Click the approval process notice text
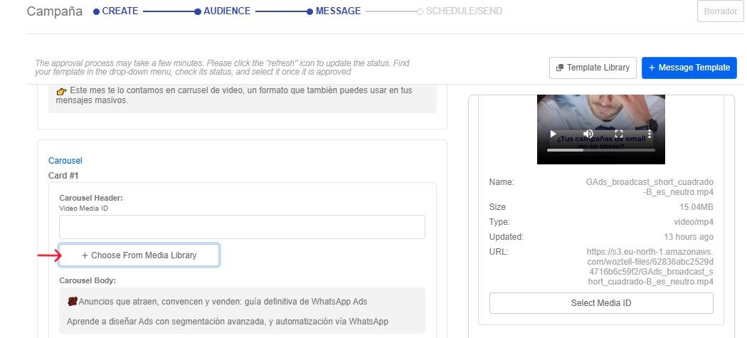Image resolution: width=747 pixels, height=338 pixels. [222, 68]
